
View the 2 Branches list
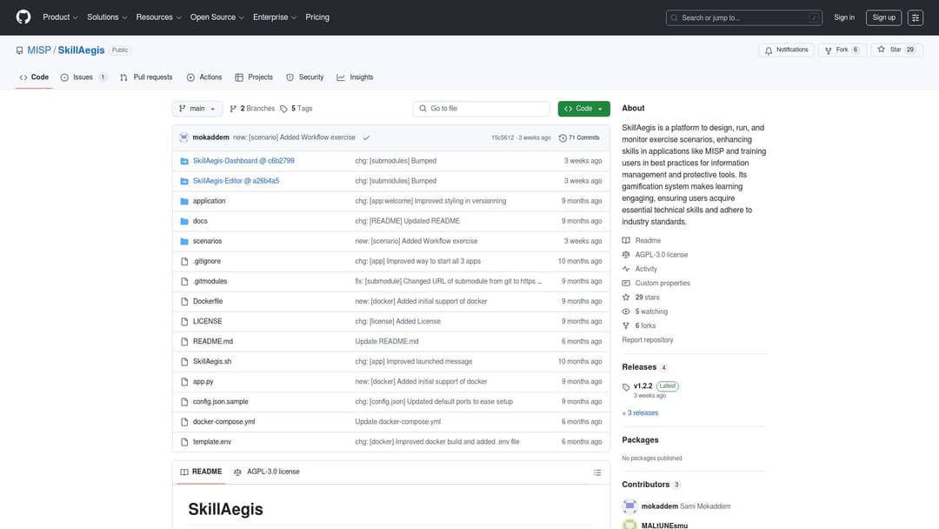252,109
